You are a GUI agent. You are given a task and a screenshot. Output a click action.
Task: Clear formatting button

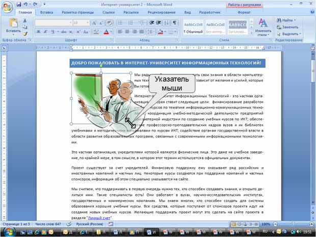pos(110,23)
